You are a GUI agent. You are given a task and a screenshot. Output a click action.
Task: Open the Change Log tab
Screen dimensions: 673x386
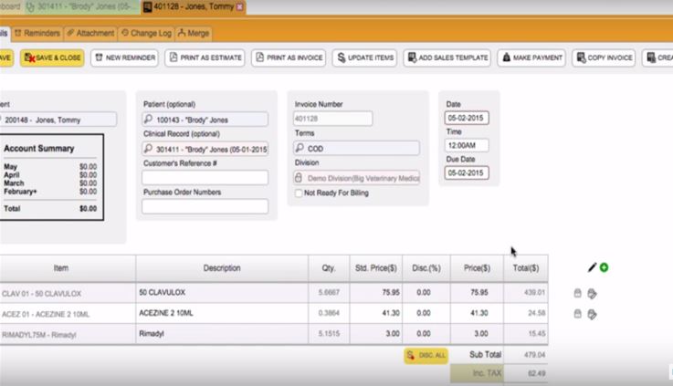(146, 33)
